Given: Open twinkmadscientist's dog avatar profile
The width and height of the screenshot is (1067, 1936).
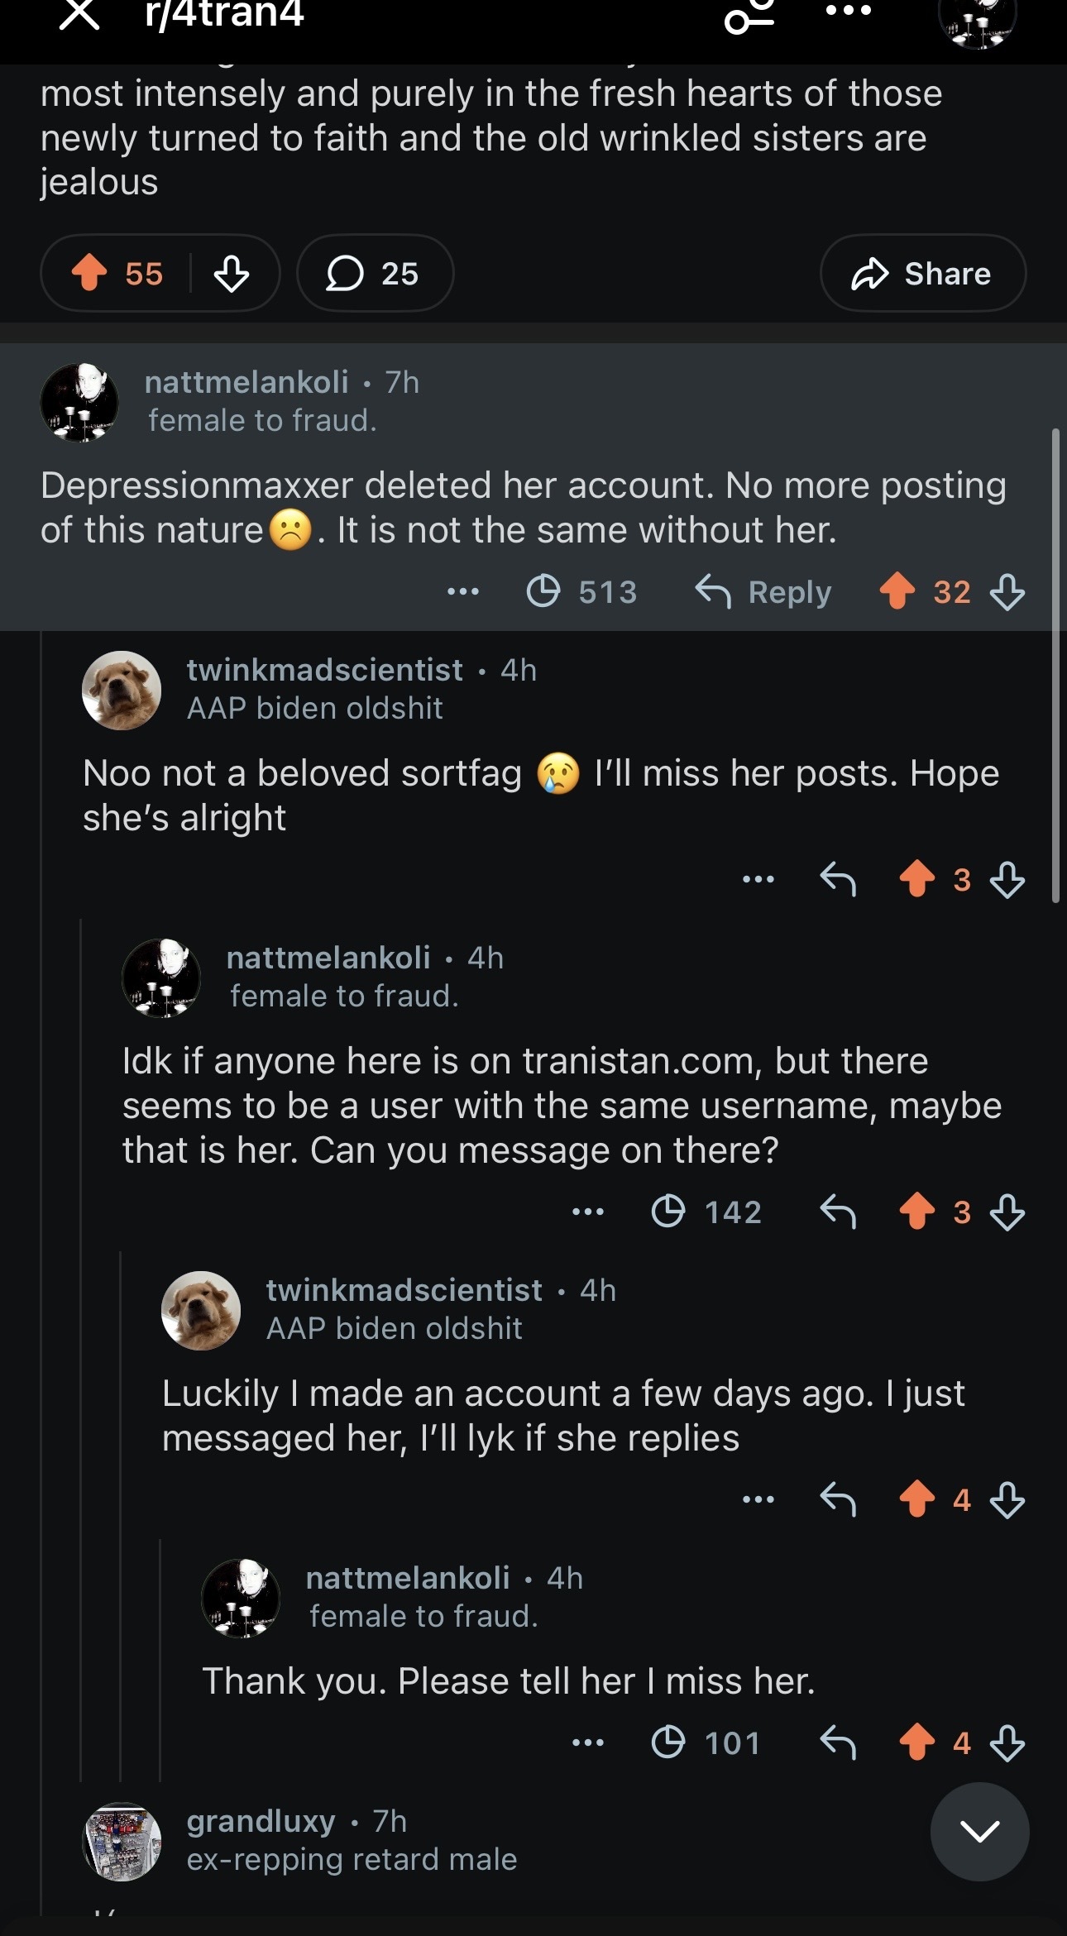Looking at the screenshot, I should (122, 691).
